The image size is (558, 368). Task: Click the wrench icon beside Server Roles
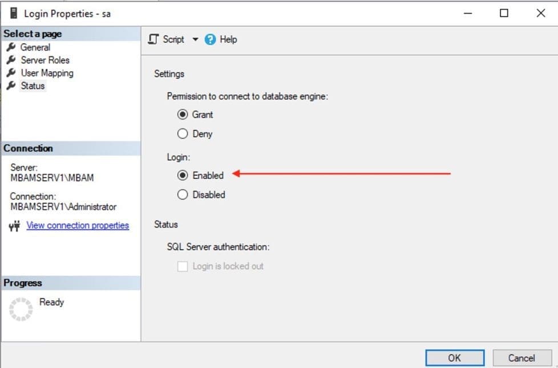pos(10,60)
